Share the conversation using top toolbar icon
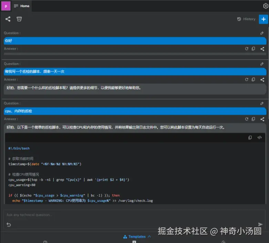The image size is (269, 243). click(8, 19)
